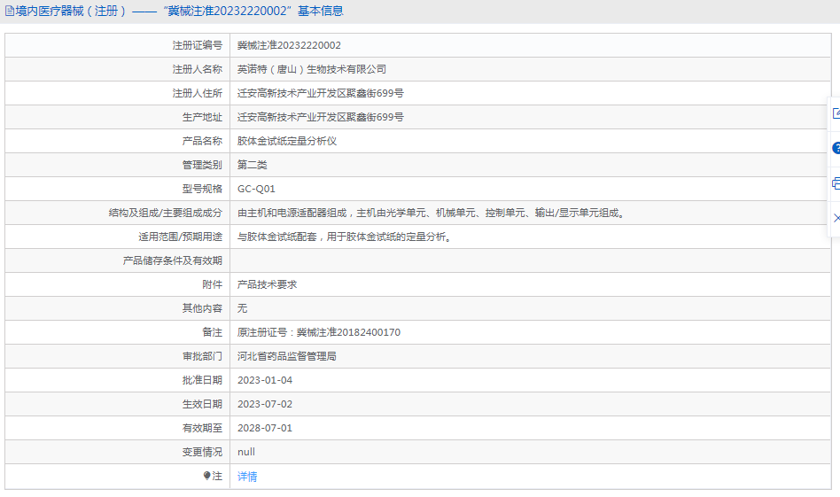Open the help question-mark icon
840x497 pixels.
click(x=836, y=148)
